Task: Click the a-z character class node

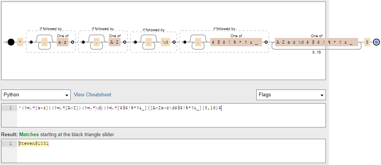Action: [62, 42]
